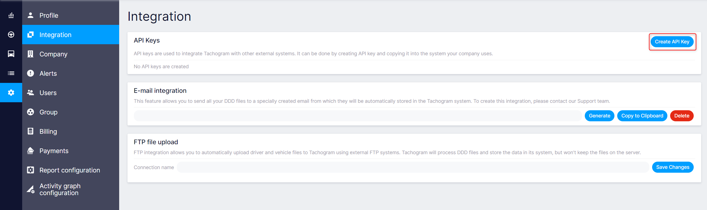The image size is (707, 210).
Task: Delete the e-mail integration address
Action: (x=682, y=116)
